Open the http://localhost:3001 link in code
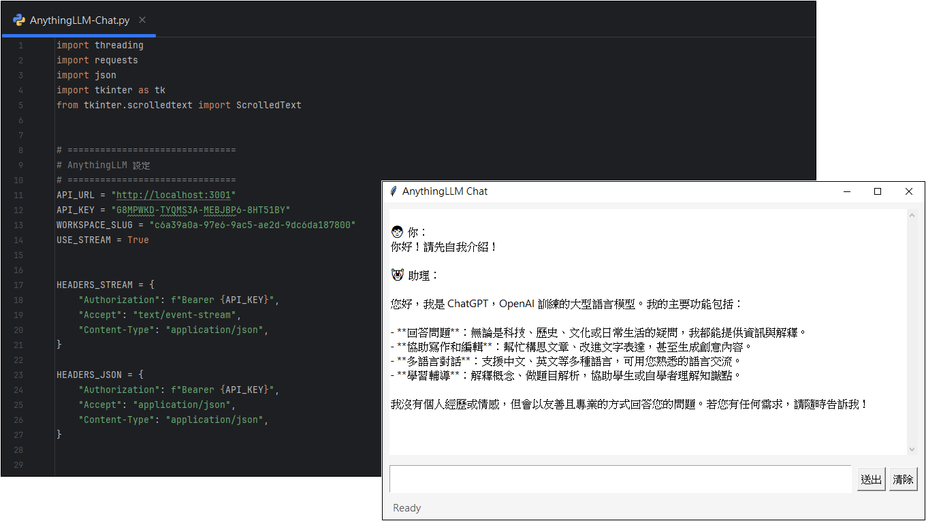This screenshot has width=926, height=521. click(x=174, y=195)
